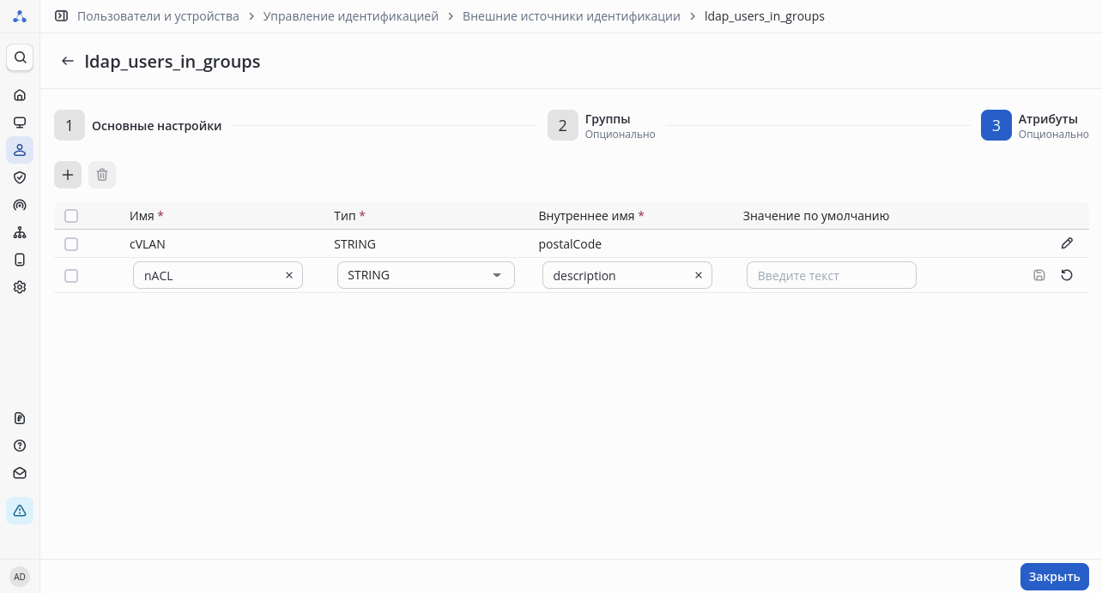Click the Закрыть button
1102x593 pixels.
click(x=1054, y=577)
